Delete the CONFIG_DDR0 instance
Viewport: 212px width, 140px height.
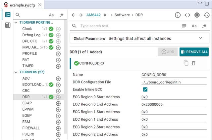[194, 63]
